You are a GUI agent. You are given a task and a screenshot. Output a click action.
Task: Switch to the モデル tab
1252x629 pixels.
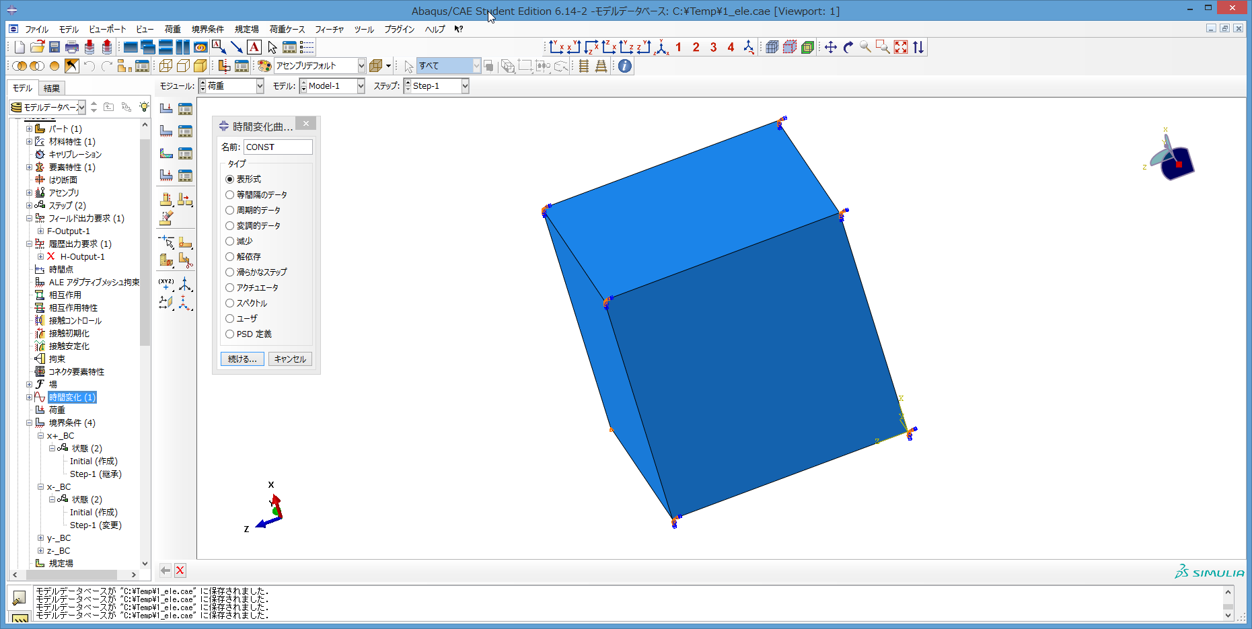pyautogui.click(x=22, y=88)
